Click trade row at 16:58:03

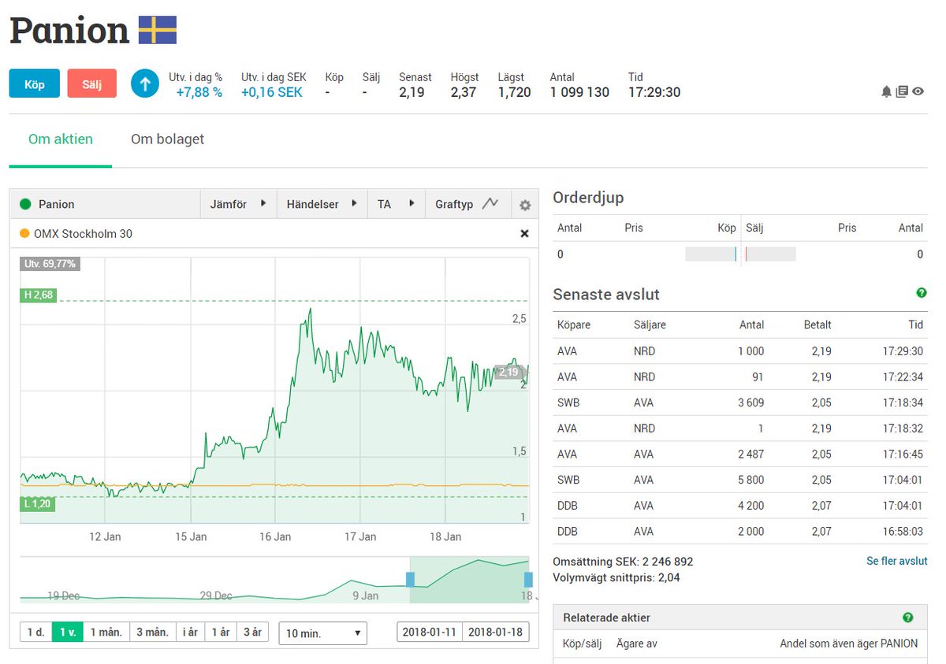tap(740, 532)
